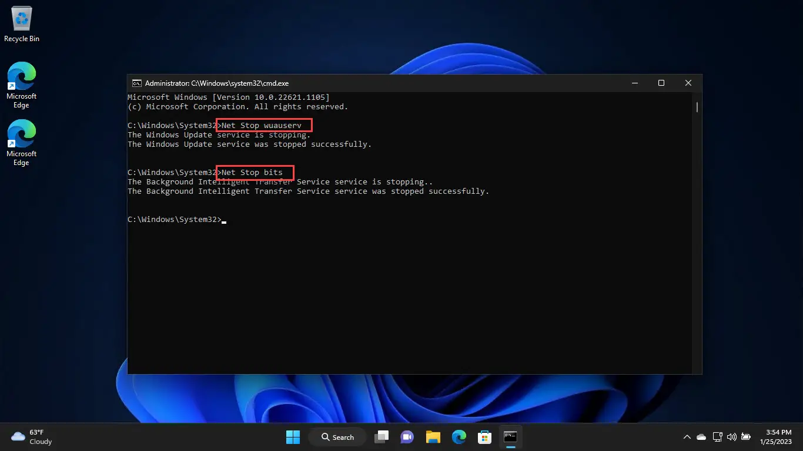Open Microsoft Store from the taskbar

pyautogui.click(x=484, y=437)
